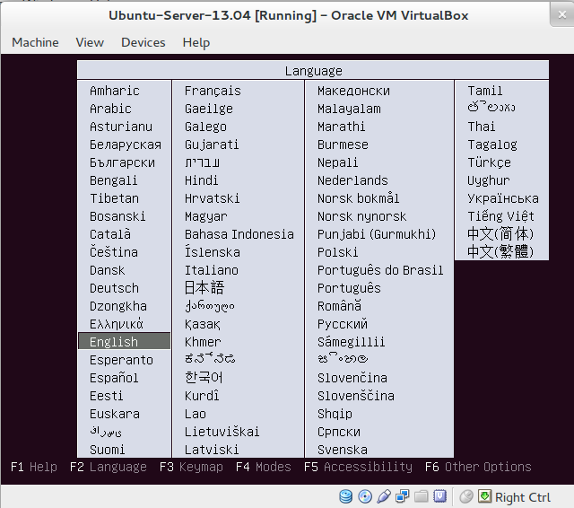This screenshot has height=508, width=574.
Task: Open the View menu
Action: 90,42
